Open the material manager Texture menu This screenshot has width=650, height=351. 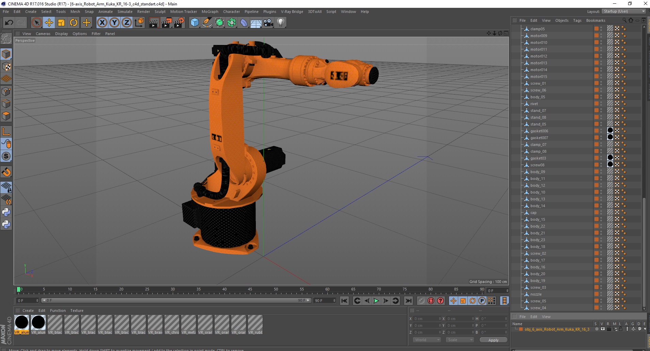tap(77, 311)
